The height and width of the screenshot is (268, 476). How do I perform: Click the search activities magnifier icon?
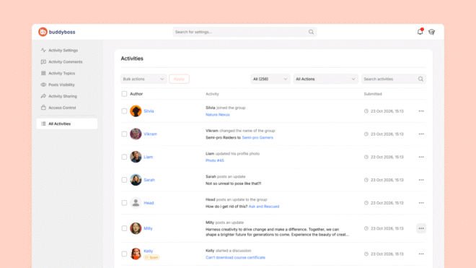(x=420, y=79)
